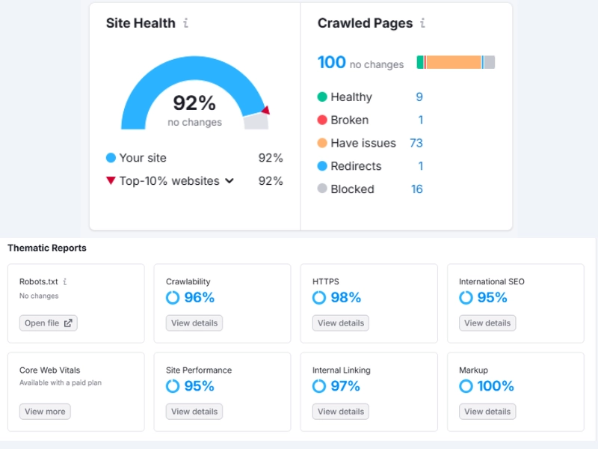This screenshot has width=598, height=449.
Task: Click the Site Health info icon
Action: point(185,23)
